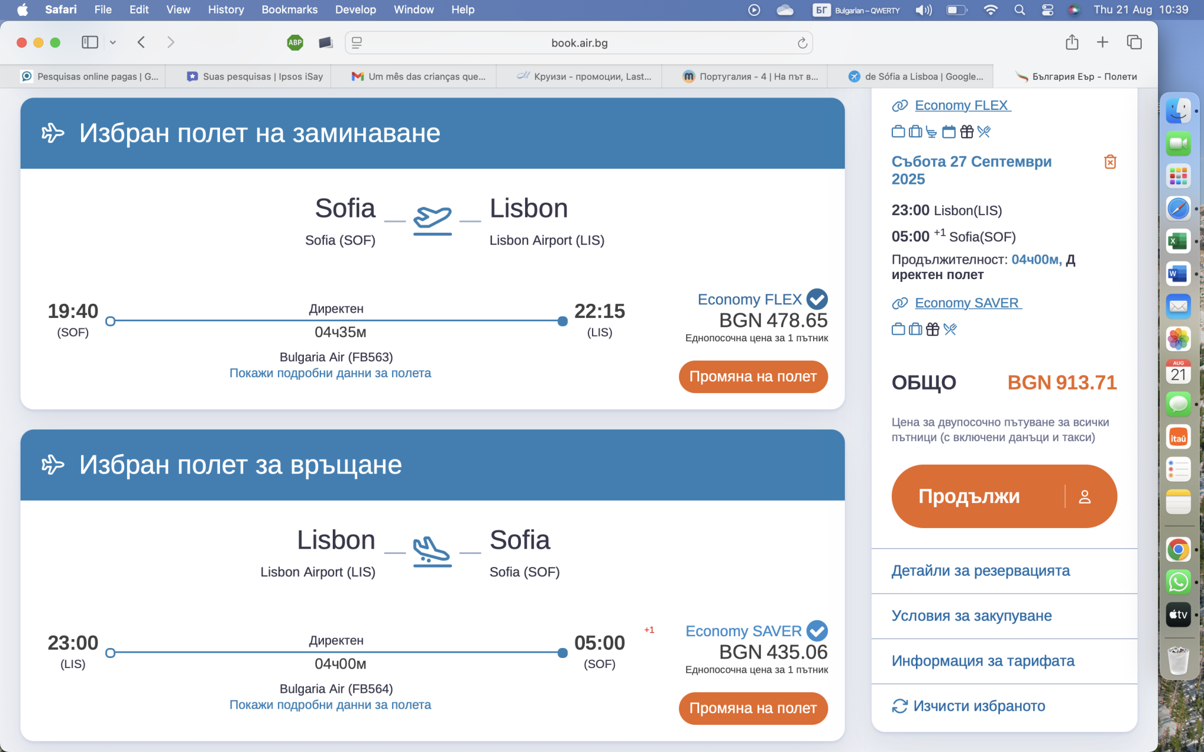Click the delete return flight trash icon
The height and width of the screenshot is (752, 1204).
coord(1109,162)
